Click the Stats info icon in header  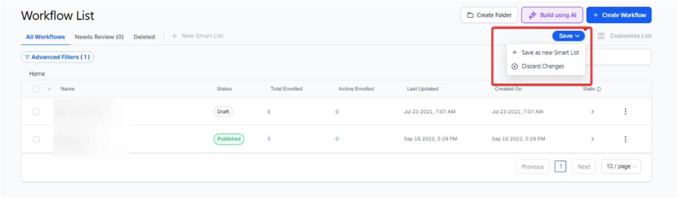pos(599,89)
